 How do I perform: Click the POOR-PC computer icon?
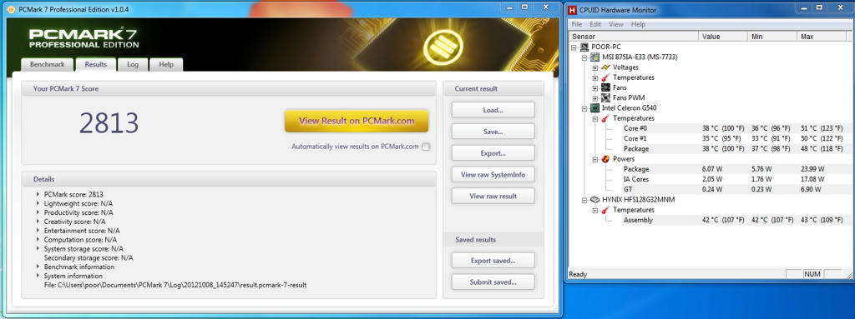pyautogui.click(x=584, y=47)
